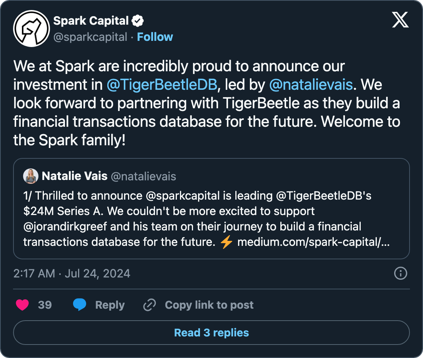Open the info icon beside timestamp
423x358 pixels.
(401, 274)
